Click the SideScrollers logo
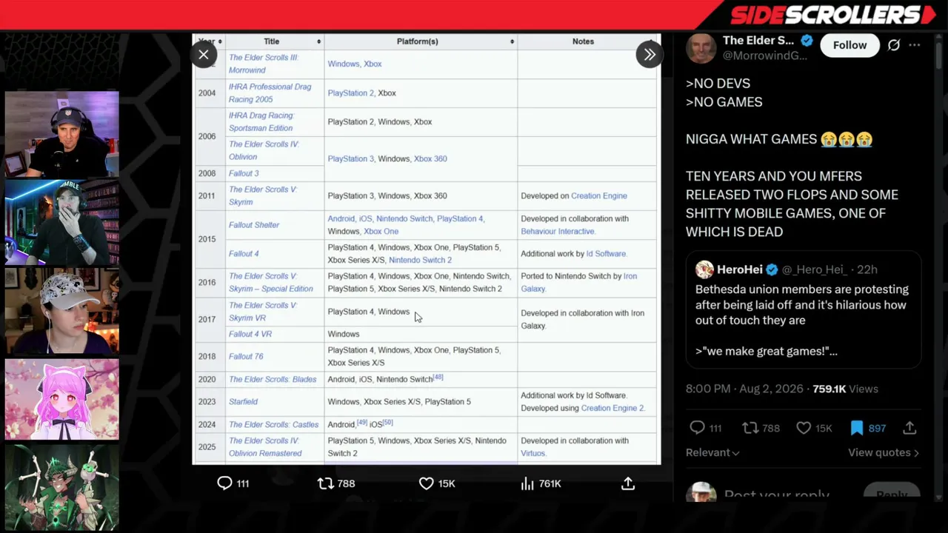The width and height of the screenshot is (948, 533). click(x=833, y=15)
